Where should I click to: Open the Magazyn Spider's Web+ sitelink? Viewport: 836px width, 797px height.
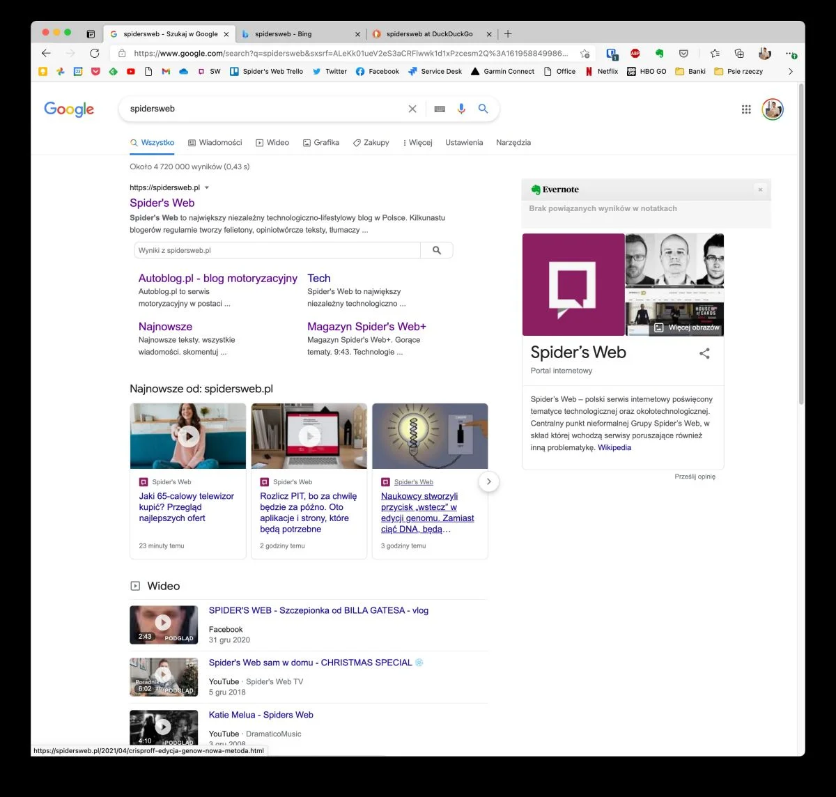[366, 326]
